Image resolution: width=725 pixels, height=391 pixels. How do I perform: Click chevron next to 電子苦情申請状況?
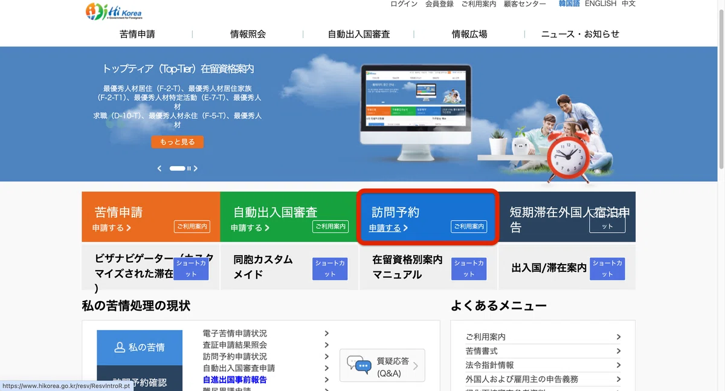[326, 334]
